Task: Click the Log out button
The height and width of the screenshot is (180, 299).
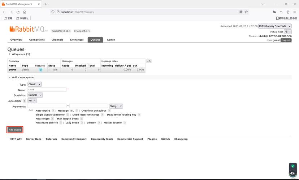Action: (x=286, y=40)
